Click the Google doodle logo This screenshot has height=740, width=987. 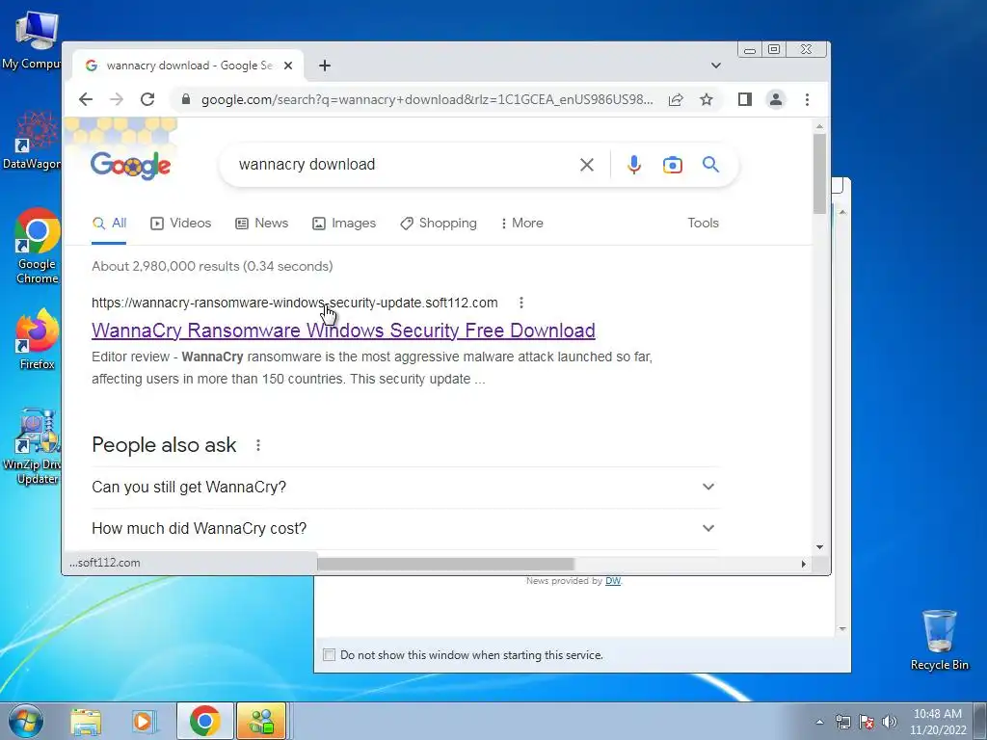coord(130,165)
